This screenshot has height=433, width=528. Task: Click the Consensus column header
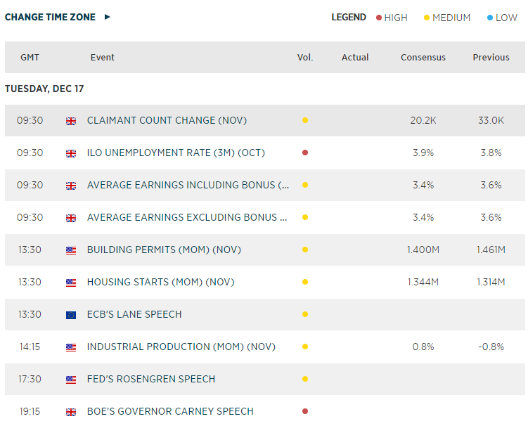pyautogui.click(x=423, y=58)
